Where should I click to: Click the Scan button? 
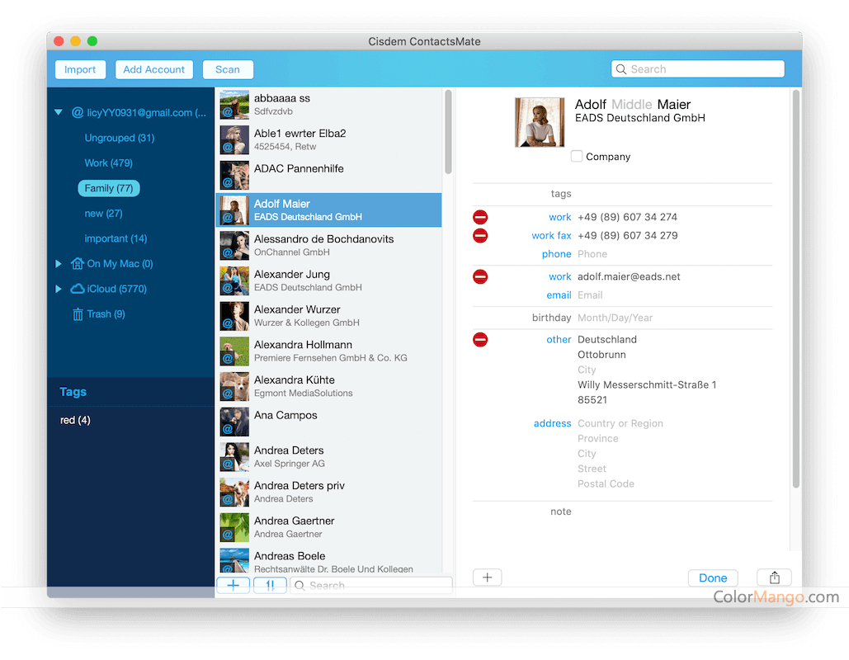point(228,69)
